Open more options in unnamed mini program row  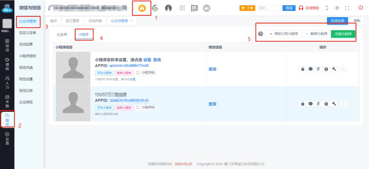343,69
